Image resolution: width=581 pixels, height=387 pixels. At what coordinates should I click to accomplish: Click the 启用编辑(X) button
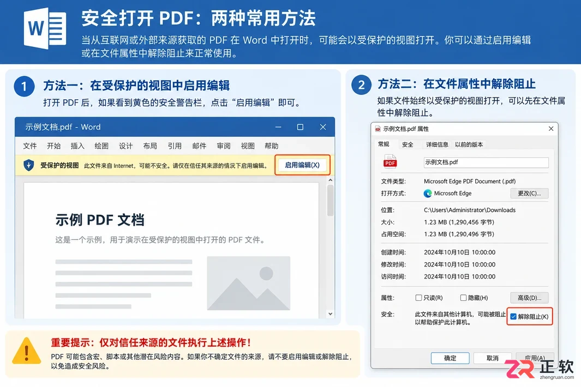tap(302, 165)
